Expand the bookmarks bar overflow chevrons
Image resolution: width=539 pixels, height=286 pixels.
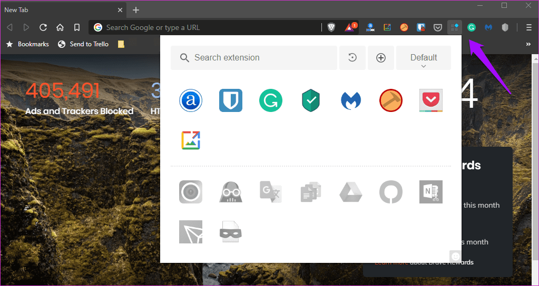coord(528,44)
